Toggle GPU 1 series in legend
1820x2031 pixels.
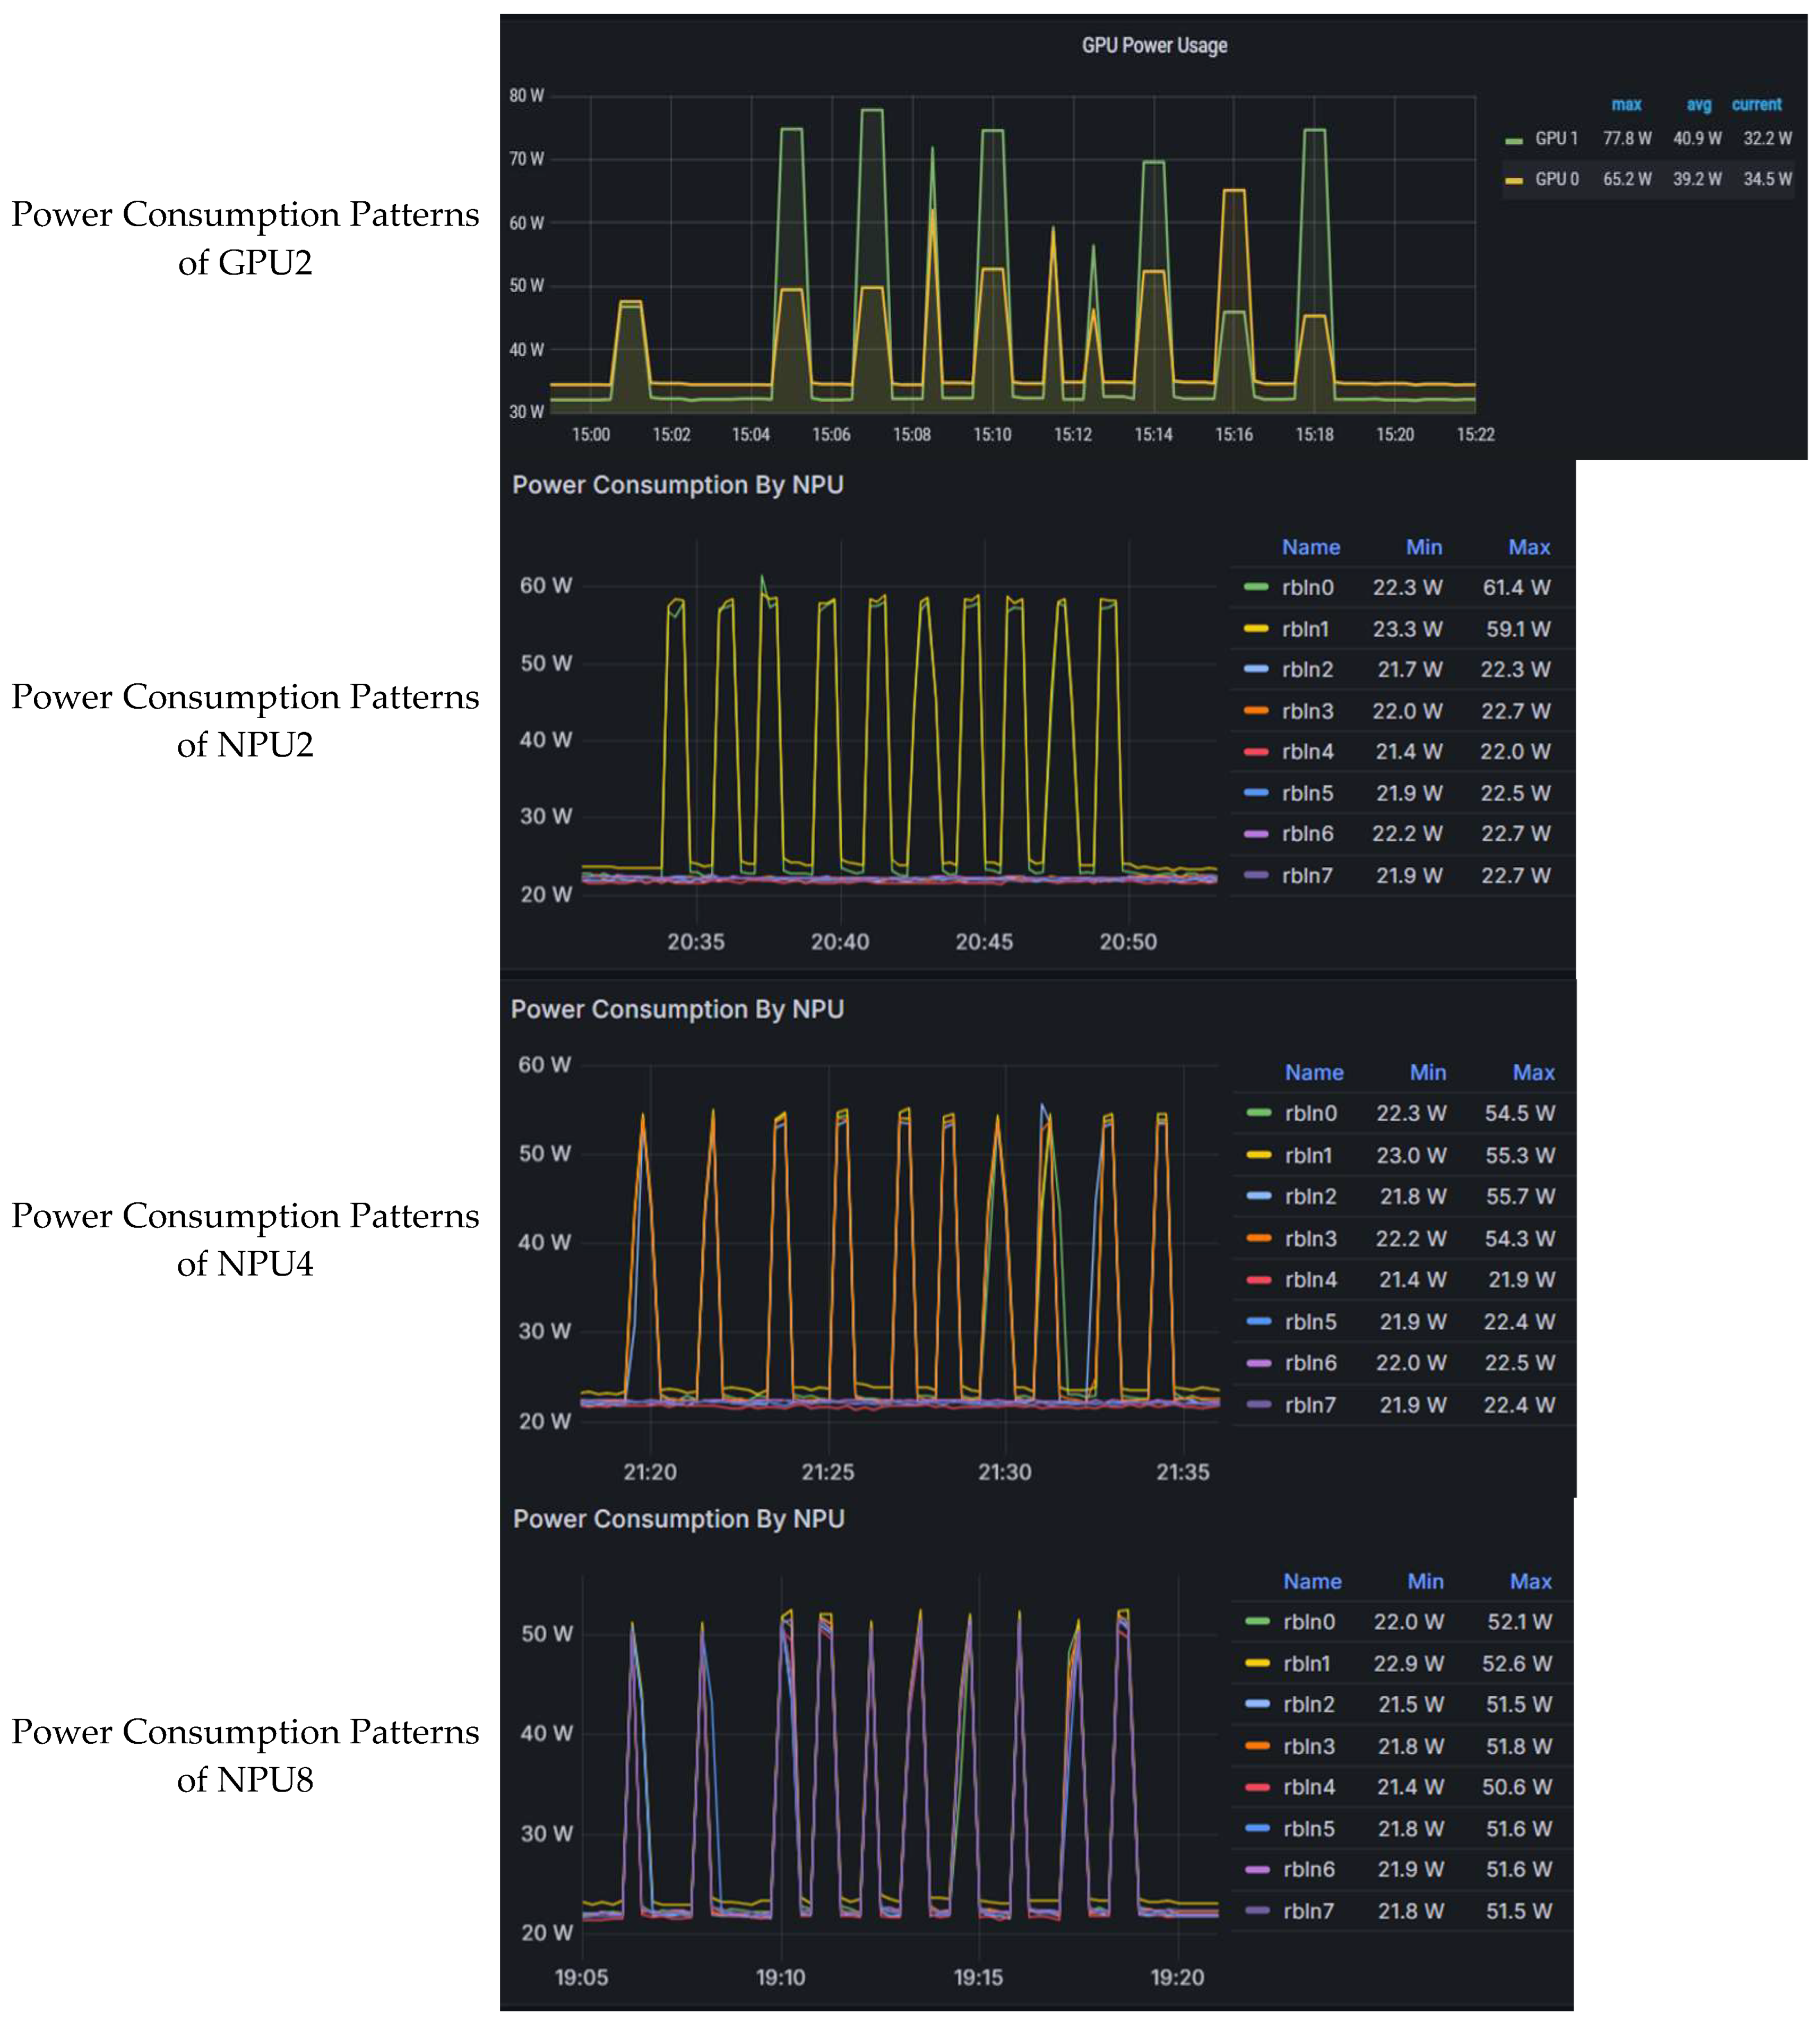pos(1556,139)
